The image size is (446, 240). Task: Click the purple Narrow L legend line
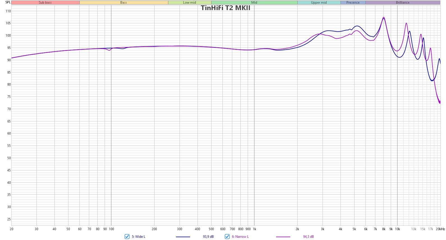(x=283, y=237)
